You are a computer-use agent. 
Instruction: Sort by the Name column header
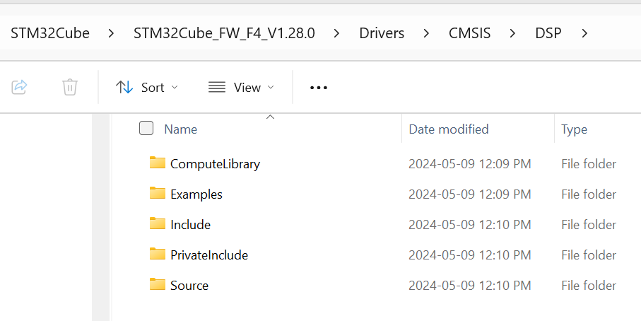click(181, 129)
